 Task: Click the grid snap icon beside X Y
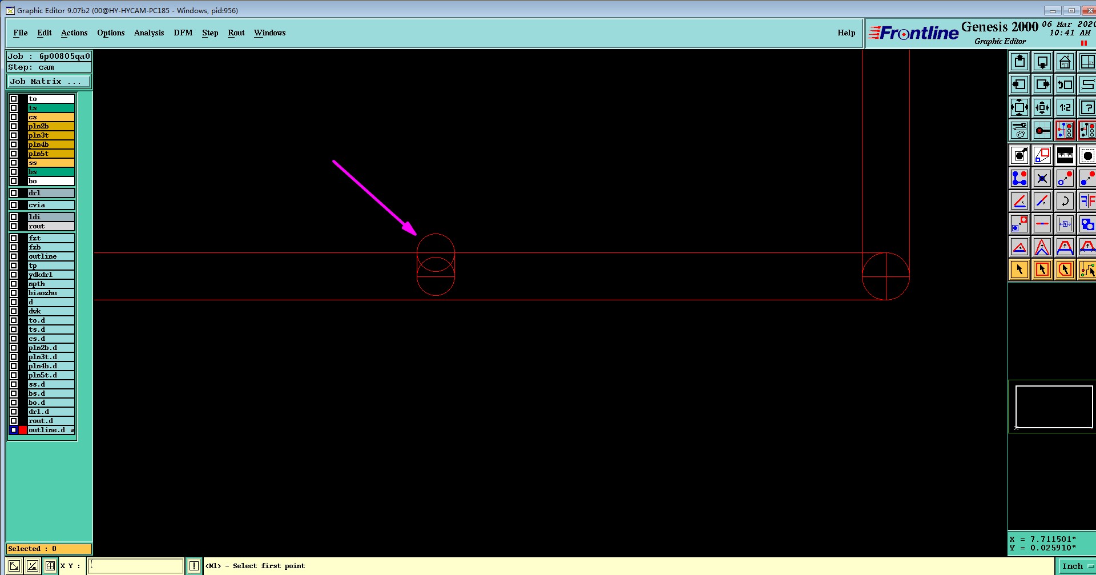[50, 566]
